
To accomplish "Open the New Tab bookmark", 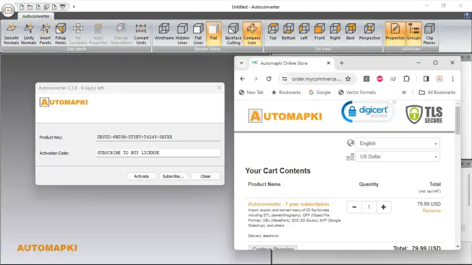I will [251, 92].
